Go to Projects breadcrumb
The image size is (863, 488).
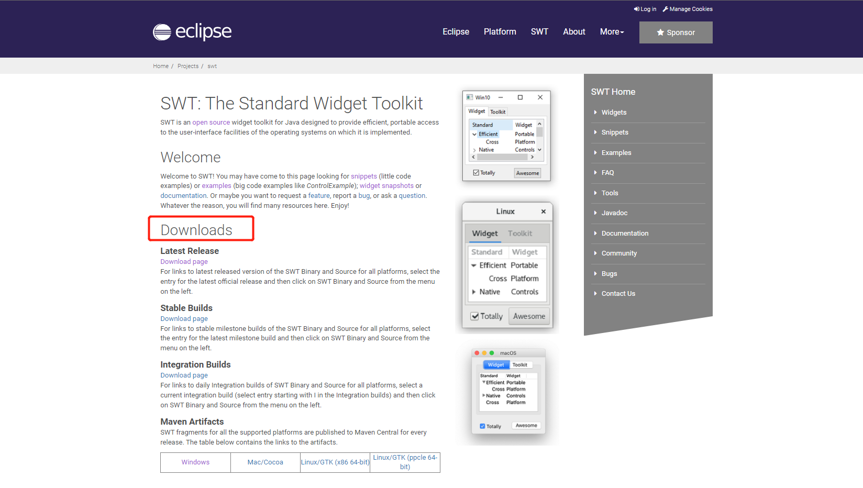188,66
